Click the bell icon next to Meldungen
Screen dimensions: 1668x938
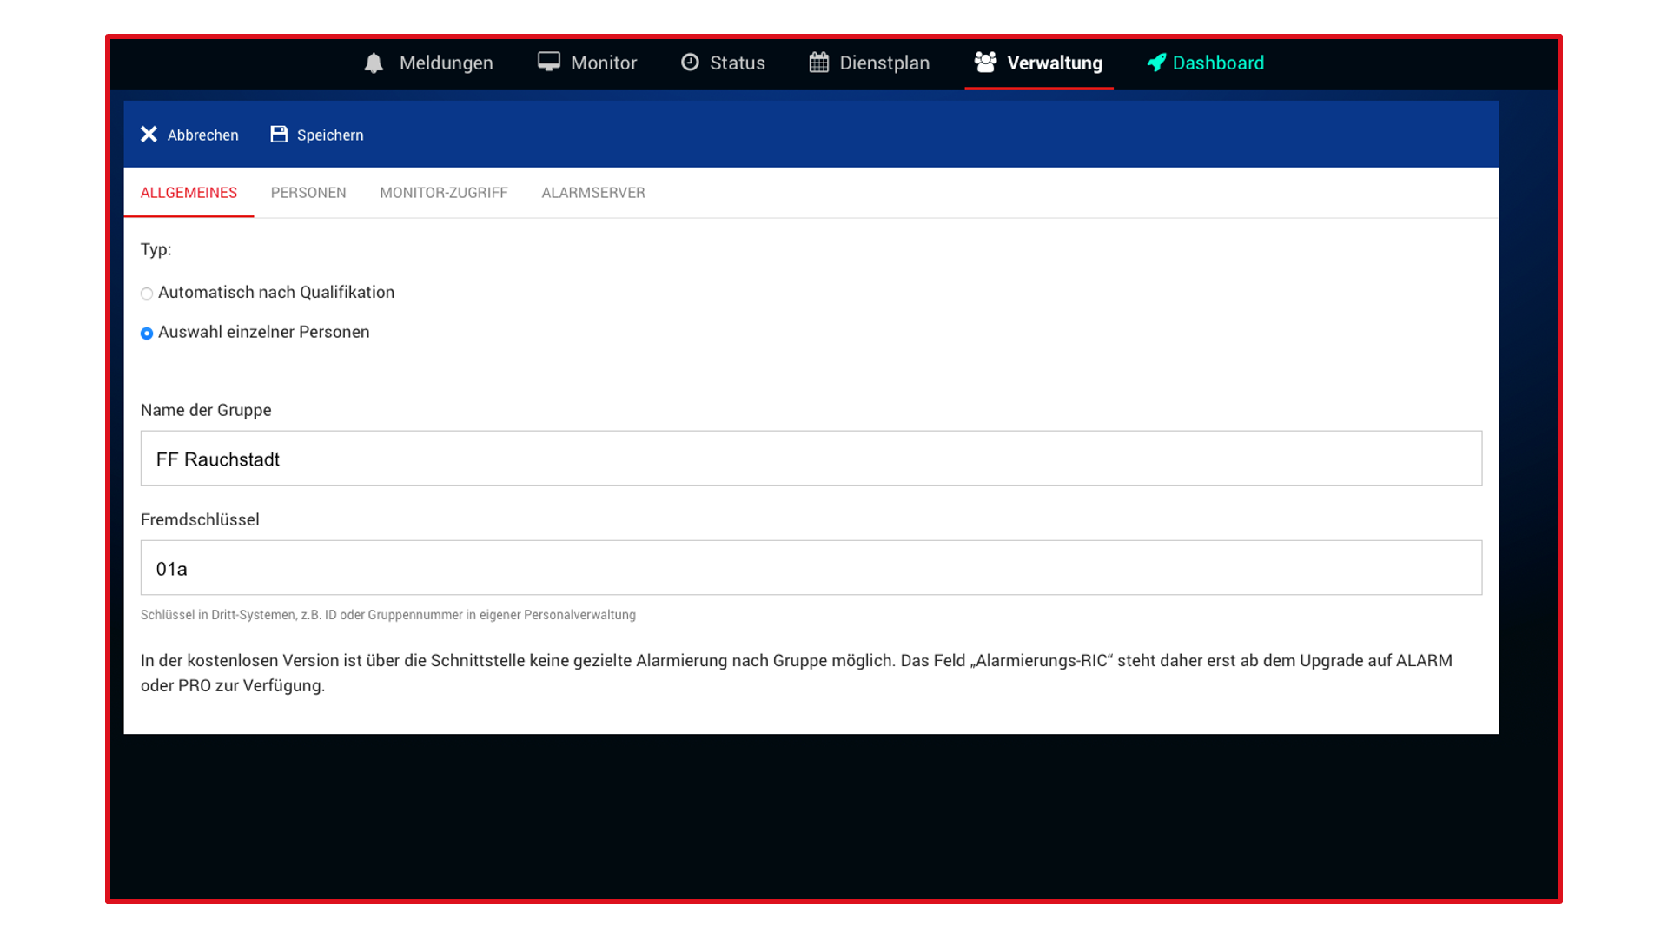click(374, 63)
